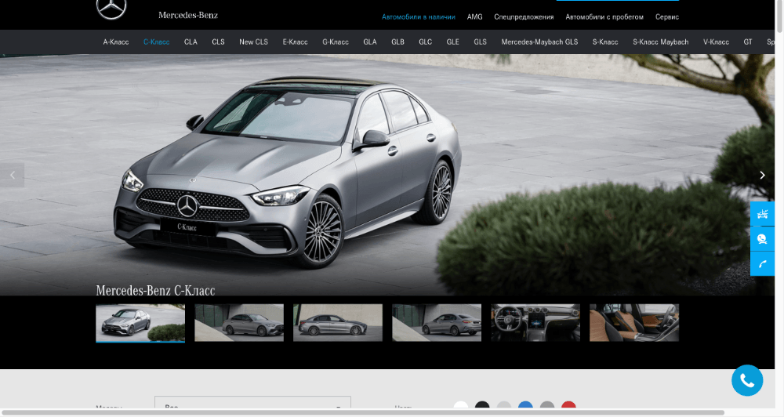Go to Спецпредложения
Image resolution: width=784 pixels, height=417 pixels.
coord(524,16)
